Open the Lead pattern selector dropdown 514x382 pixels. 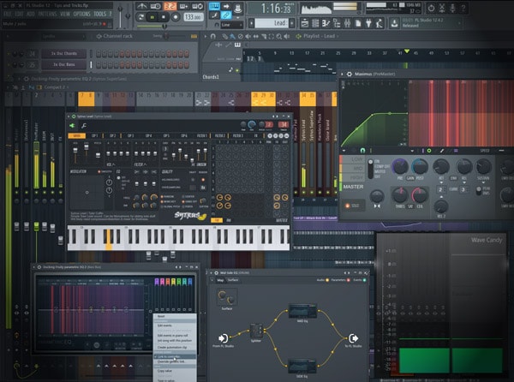pos(298,24)
